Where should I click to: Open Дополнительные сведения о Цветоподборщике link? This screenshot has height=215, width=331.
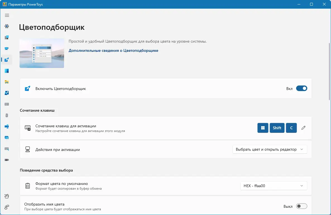[x=113, y=51]
